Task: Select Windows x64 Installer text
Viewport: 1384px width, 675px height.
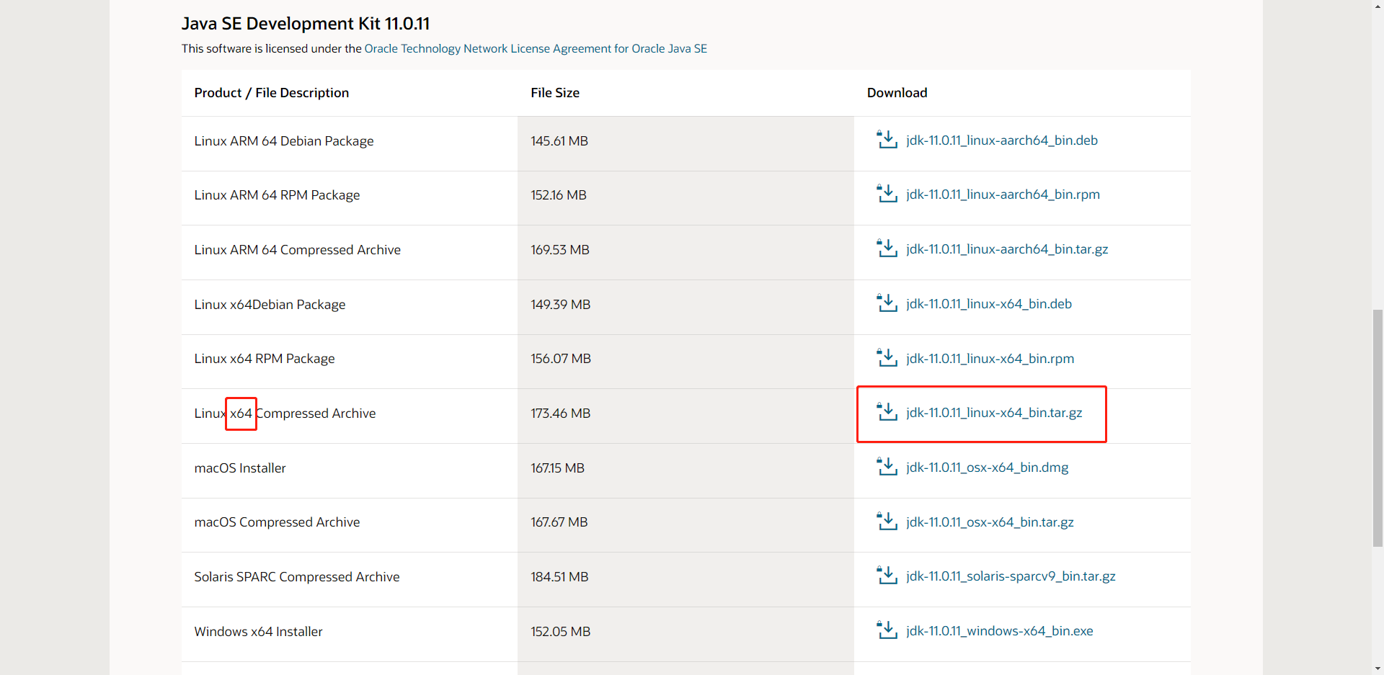Action: click(258, 632)
